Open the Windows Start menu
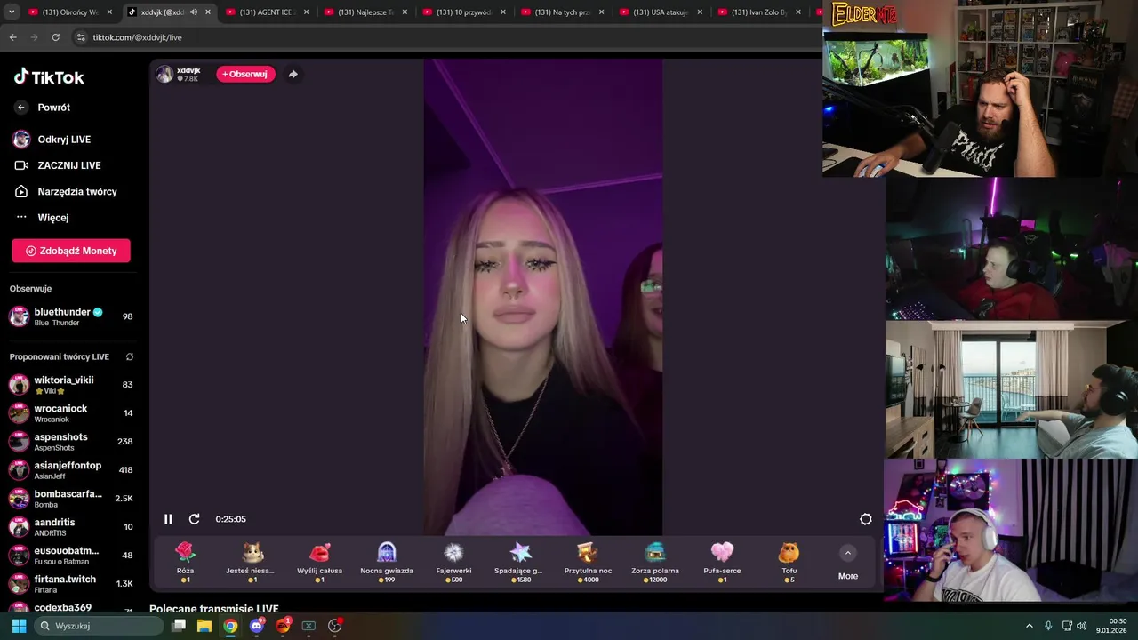Screen dimensions: 1138x640 19,626
